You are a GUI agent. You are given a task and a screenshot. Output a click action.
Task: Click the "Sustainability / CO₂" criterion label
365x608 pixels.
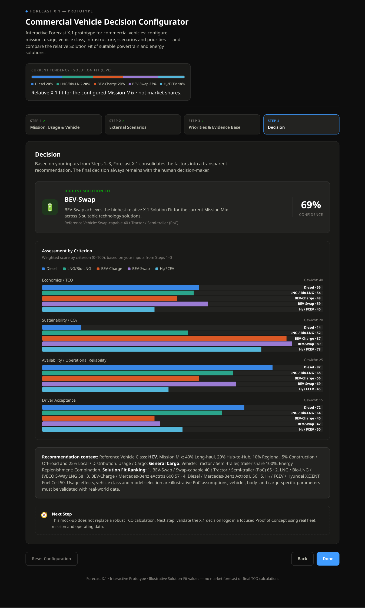pos(59,320)
